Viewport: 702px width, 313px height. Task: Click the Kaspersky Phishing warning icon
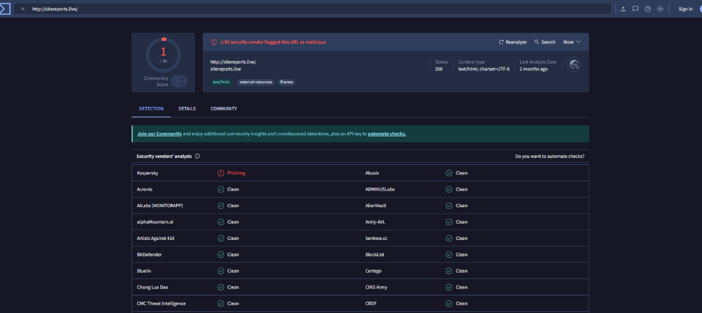tap(221, 173)
